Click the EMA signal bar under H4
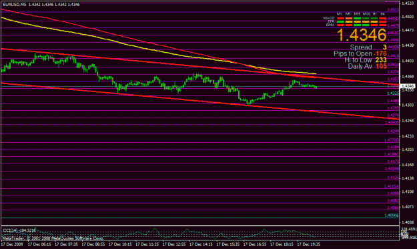 coord(383,25)
